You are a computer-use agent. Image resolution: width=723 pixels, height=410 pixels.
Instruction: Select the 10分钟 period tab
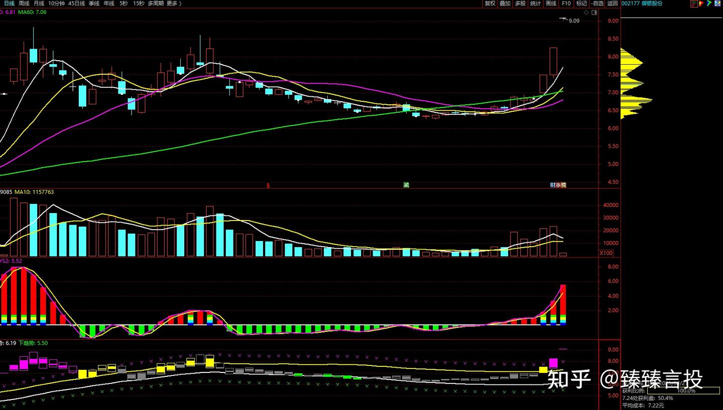(x=57, y=4)
